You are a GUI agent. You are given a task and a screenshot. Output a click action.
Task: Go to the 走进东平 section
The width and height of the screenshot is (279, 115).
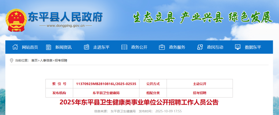pyautogui.click(x=101, y=47)
